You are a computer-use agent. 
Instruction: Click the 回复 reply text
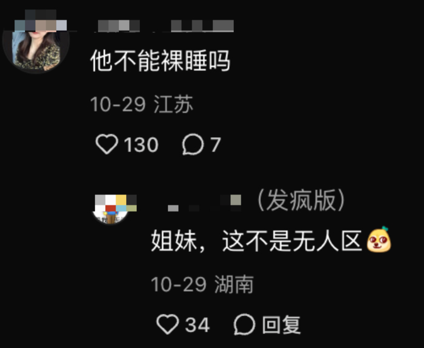[x=282, y=324]
